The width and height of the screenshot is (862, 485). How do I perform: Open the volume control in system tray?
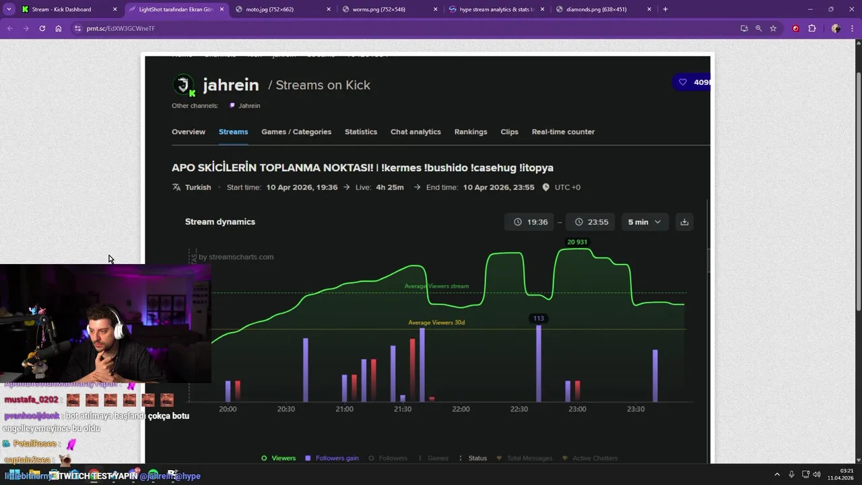click(817, 474)
